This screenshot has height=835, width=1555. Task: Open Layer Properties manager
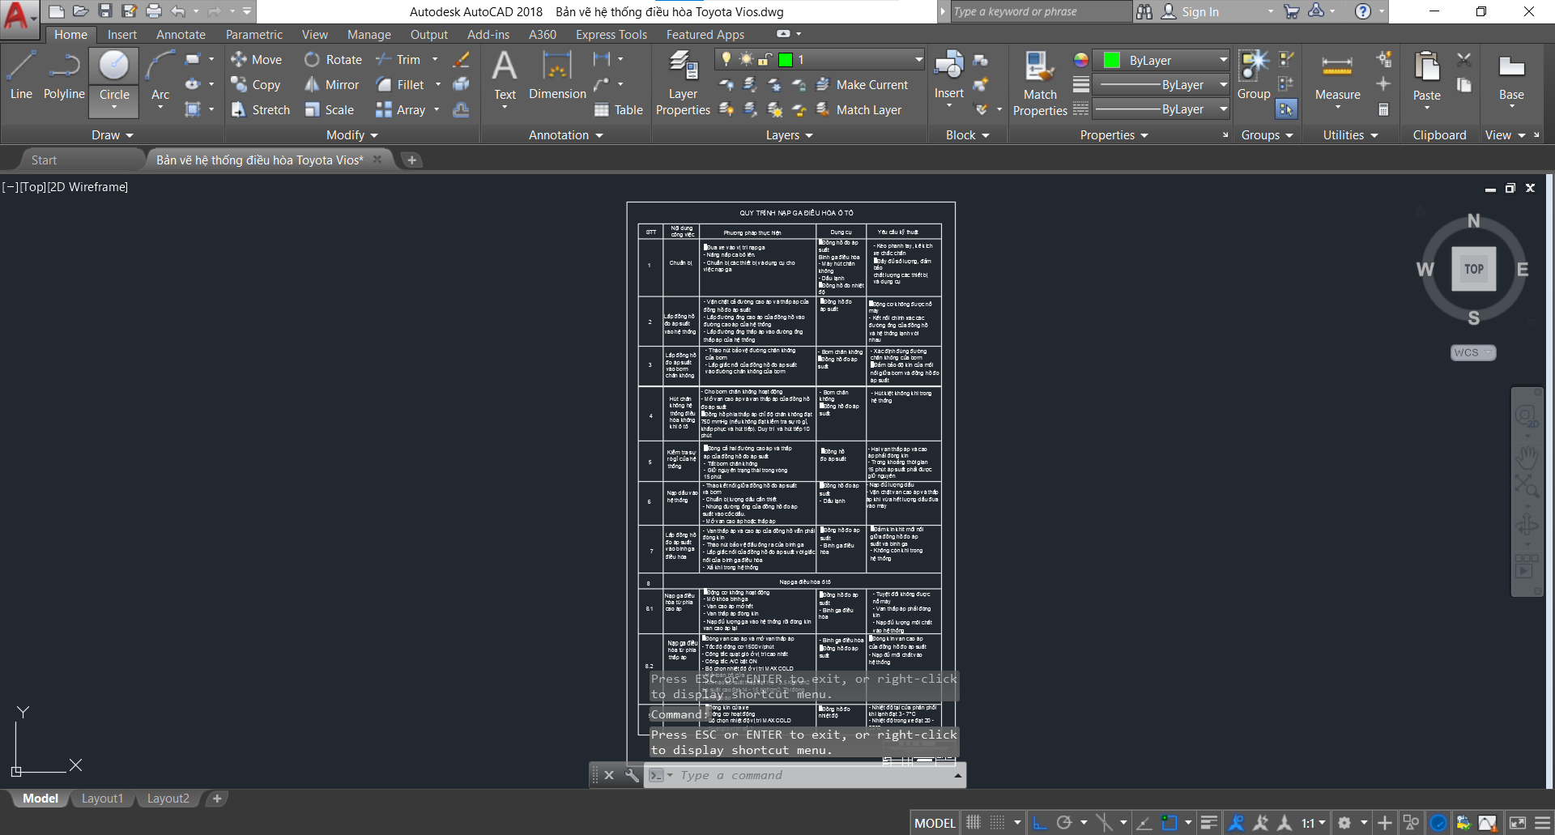[683, 83]
